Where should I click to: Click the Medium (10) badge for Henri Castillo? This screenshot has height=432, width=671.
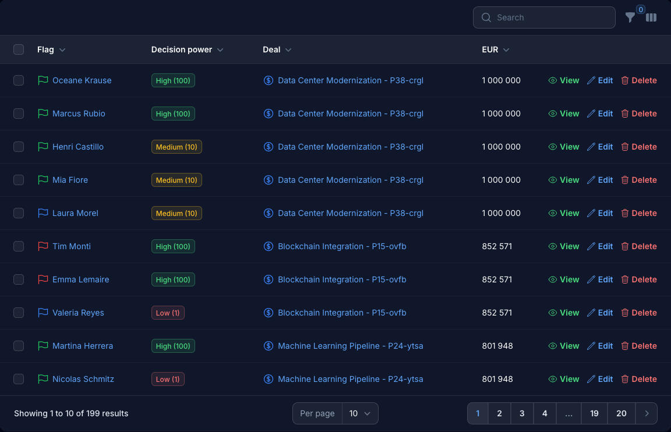(x=176, y=147)
